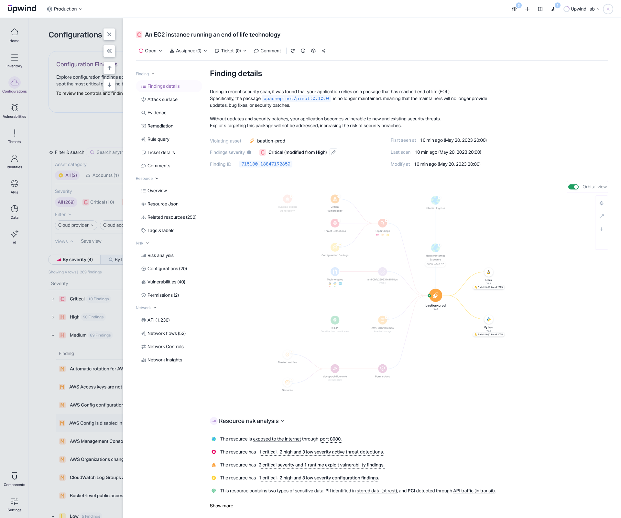The height and width of the screenshot is (518, 621).
Task: Click the fullscreen expand icon on graph
Action: pos(602,216)
